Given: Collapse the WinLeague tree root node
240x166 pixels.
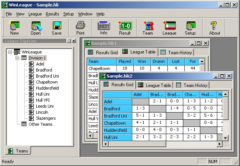Looking at the screenshot, I should pyautogui.click(x=10, y=52).
